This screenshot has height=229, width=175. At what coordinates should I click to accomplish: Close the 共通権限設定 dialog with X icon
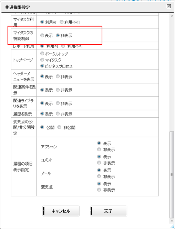[169, 6]
